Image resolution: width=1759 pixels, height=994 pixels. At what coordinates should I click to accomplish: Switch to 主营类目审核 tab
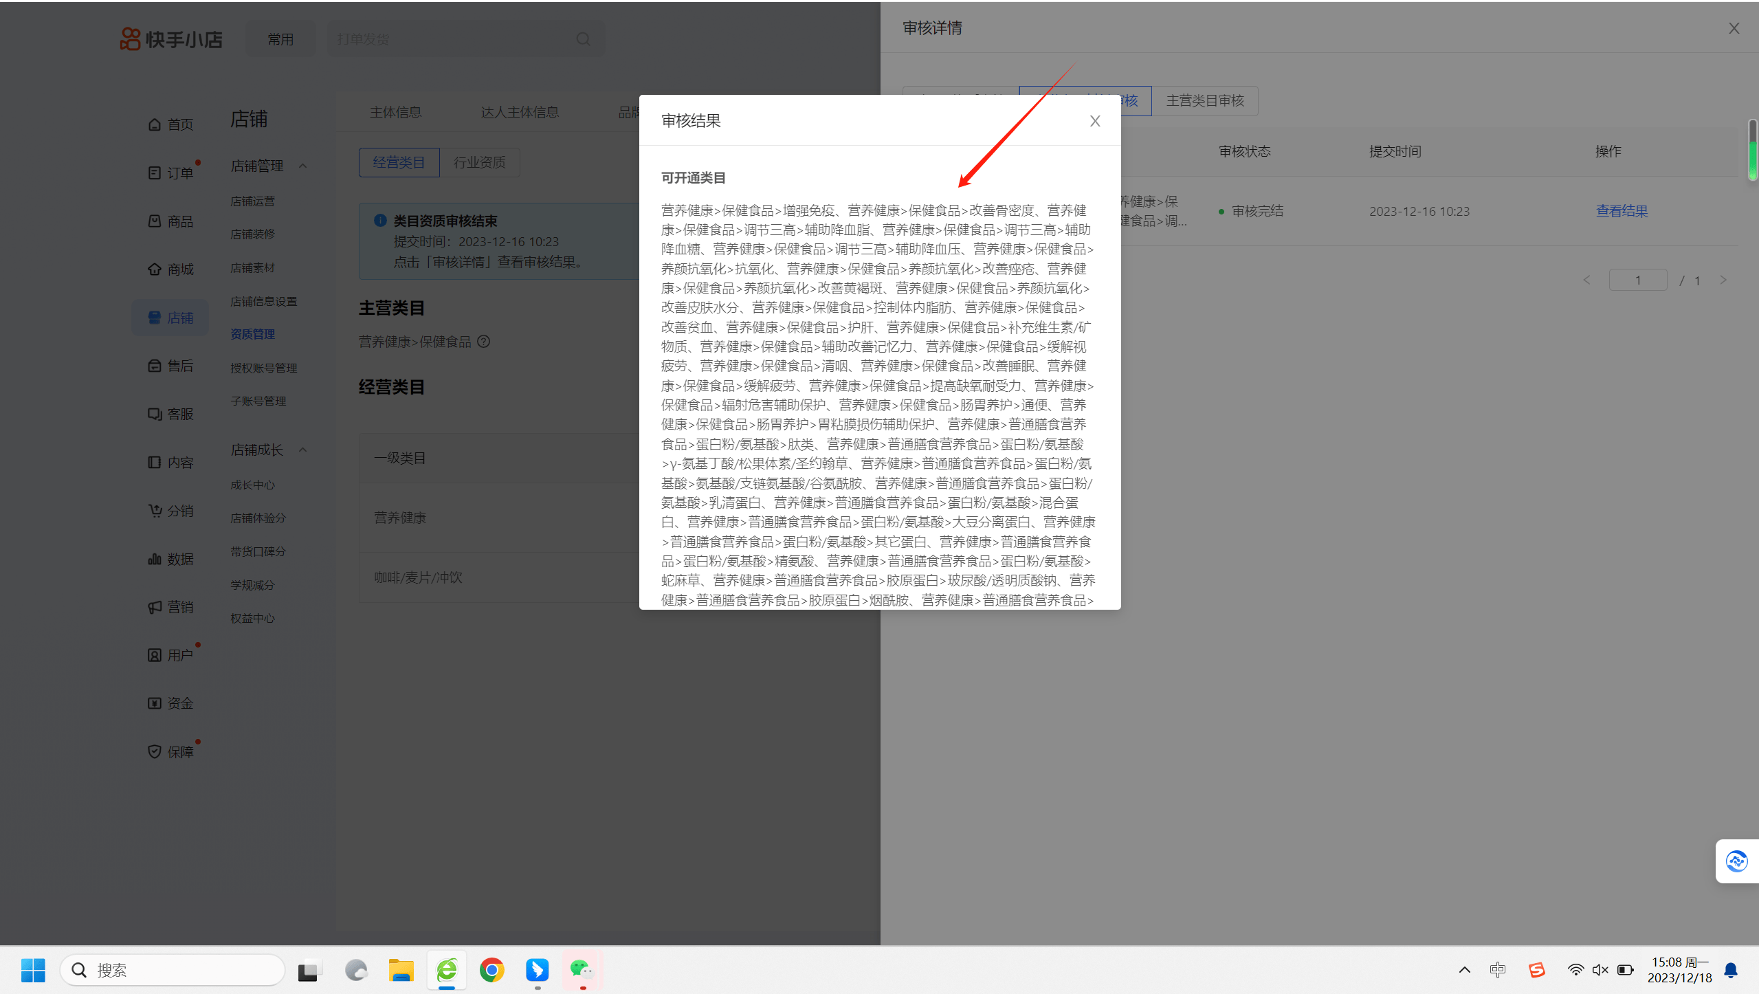(1205, 101)
